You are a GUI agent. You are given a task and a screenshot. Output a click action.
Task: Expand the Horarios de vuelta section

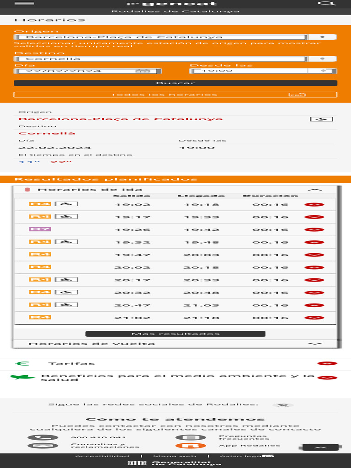click(314, 344)
